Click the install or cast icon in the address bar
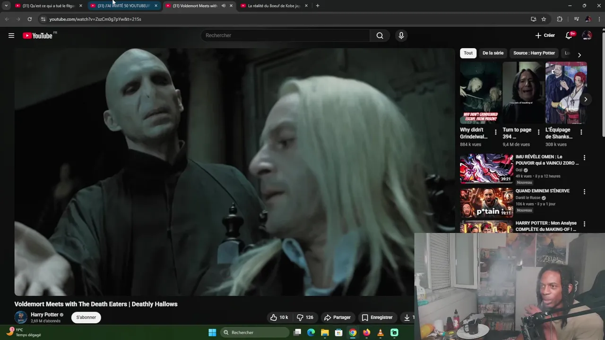Image resolution: width=605 pixels, height=340 pixels. click(533, 19)
